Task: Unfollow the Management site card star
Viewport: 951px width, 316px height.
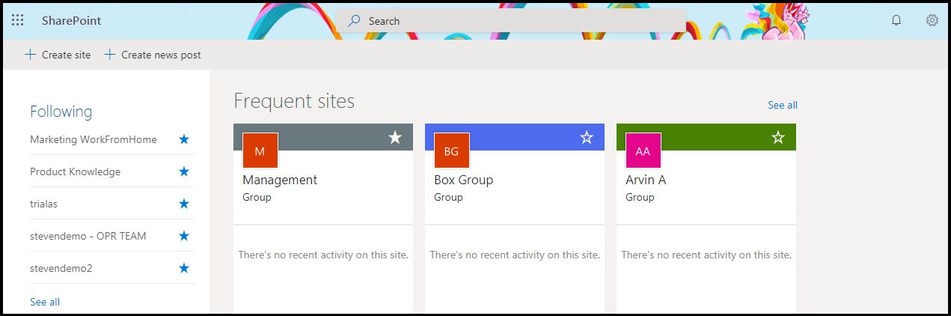Action: point(395,137)
